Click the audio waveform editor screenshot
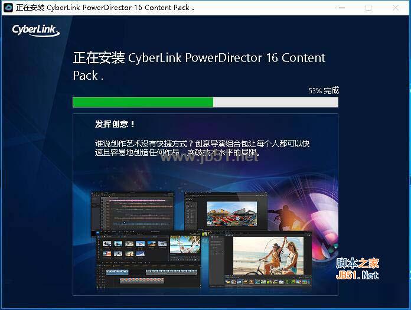Screen dimensions: 411x310 (132, 212)
